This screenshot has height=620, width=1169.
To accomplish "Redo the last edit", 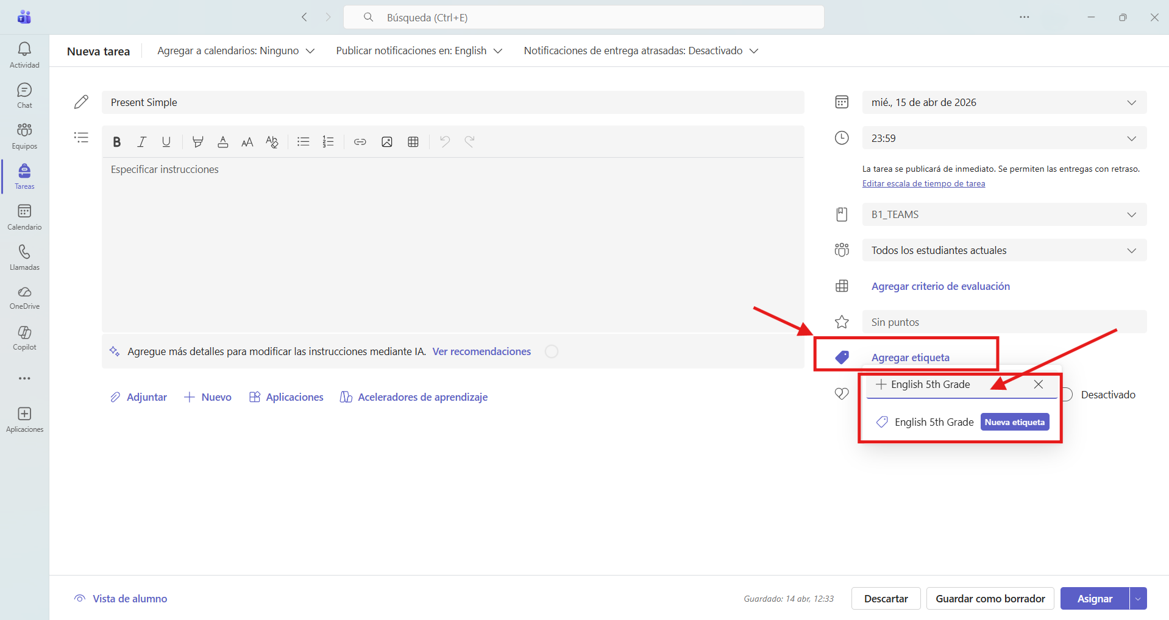I will click(x=469, y=142).
